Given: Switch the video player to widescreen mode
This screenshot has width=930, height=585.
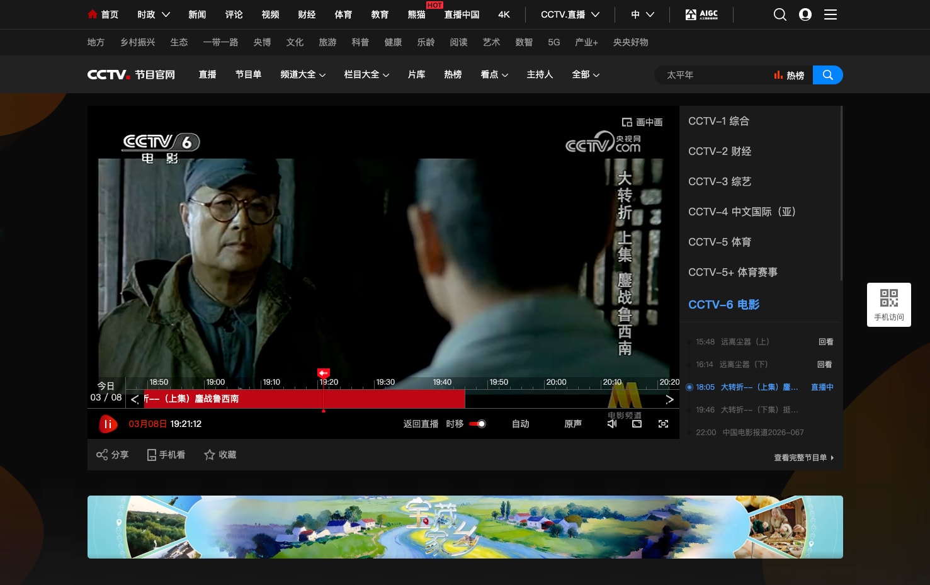Looking at the screenshot, I should point(637,424).
